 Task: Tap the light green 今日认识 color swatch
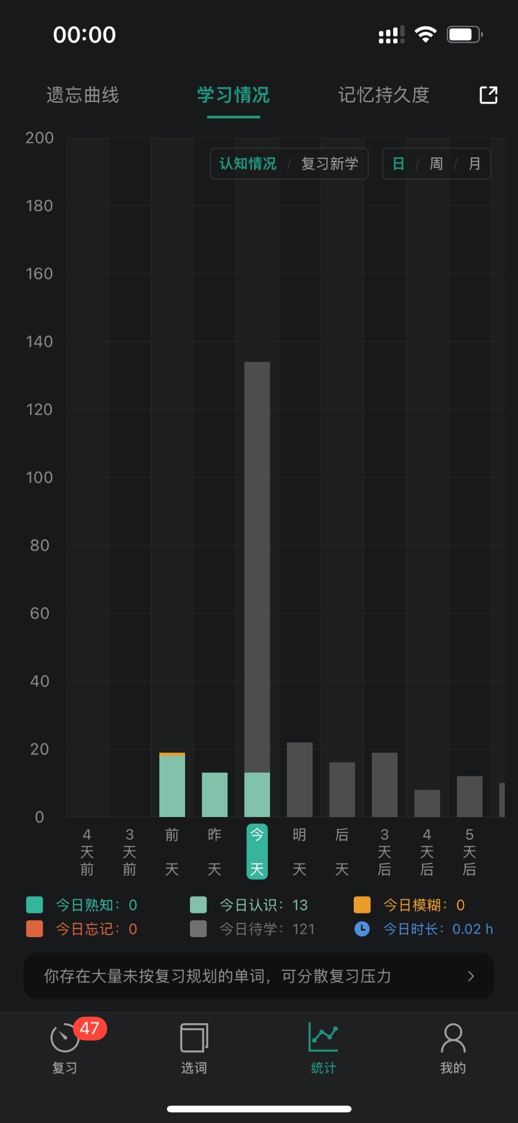click(x=198, y=905)
